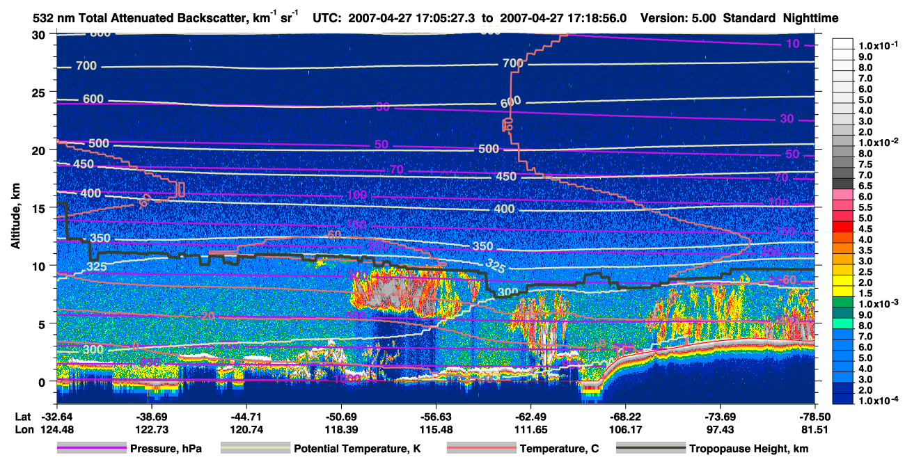
Task: Click latitude value '-56.63'
Action: 436,416
